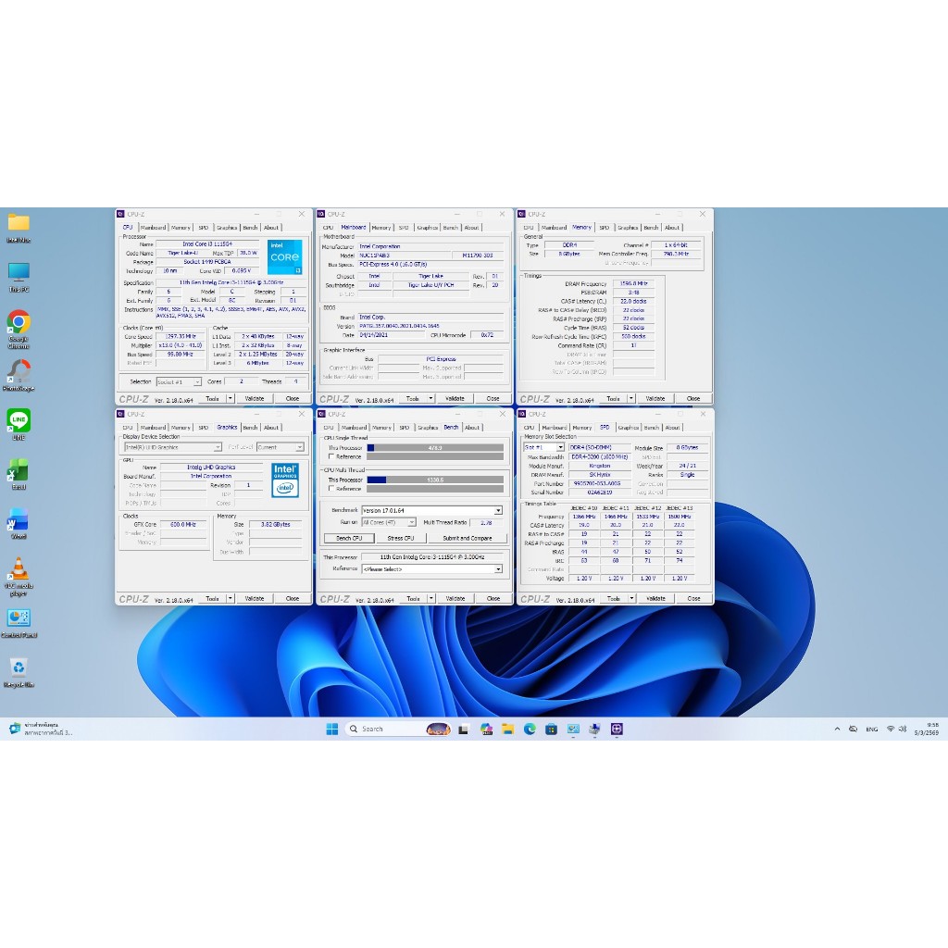The width and height of the screenshot is (948, 948).
Task: Click the Bench CPU button
Action: click(x=349, y=538)
